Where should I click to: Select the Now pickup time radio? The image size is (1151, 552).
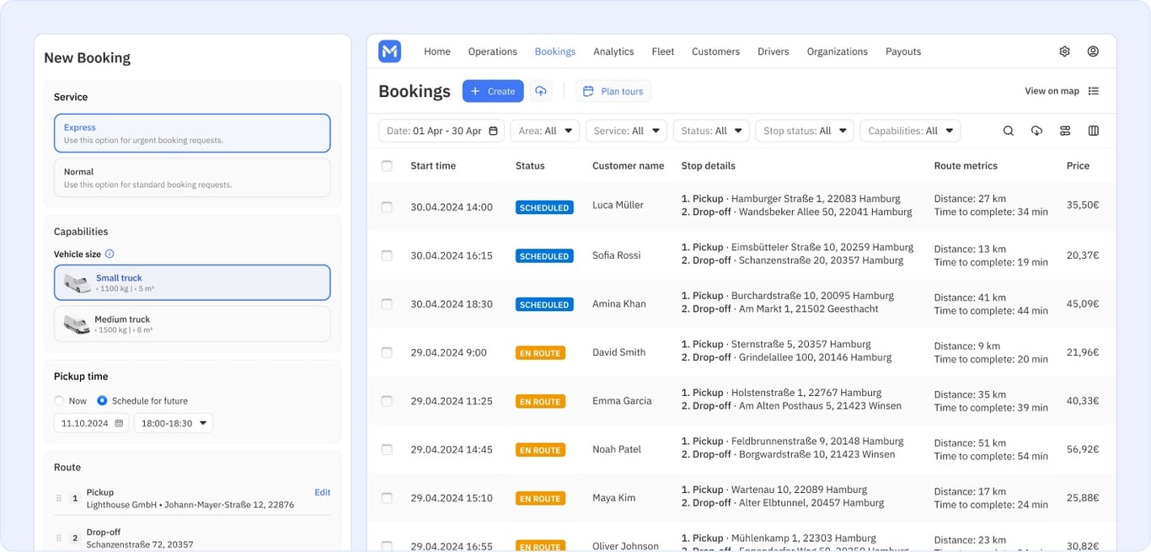59,401
